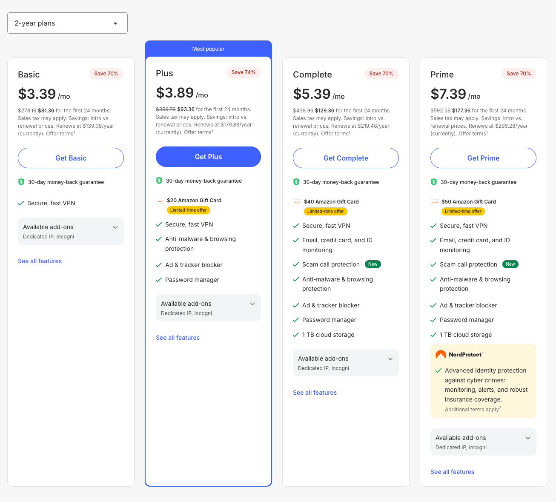Click the Get Basic button
Image resolution: width=556 pixels, height=502 pixels.
[x=71, y=158]
